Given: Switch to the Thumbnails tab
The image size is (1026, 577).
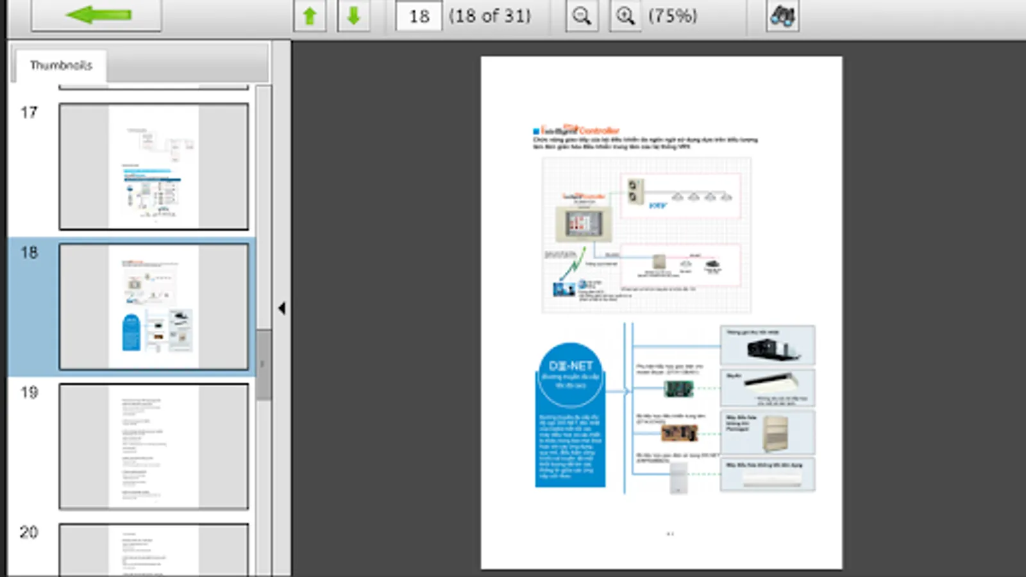Looking at the screenshot, I should 61,65.
